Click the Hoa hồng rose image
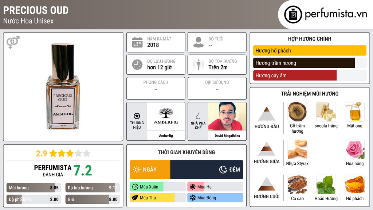Image resolution: width=373 pixels, height=210 pixels. pos(355,149)
